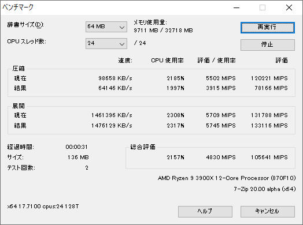Click the 再実行 (rerun) button

pyautogui.click(x=268, y=27)
